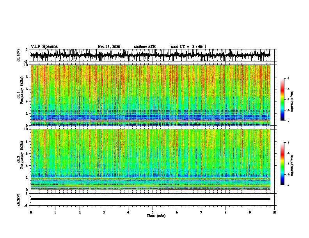Click the "-7" label on ch.2 color bar
Viewport: 309px width, 238px height.
pyautogui.click(x=288, y=185)
